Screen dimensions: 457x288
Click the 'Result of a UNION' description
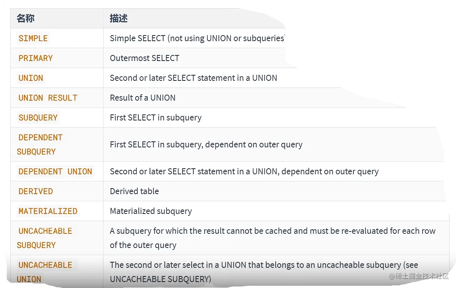pyautogui.click(x=142, y=98)
